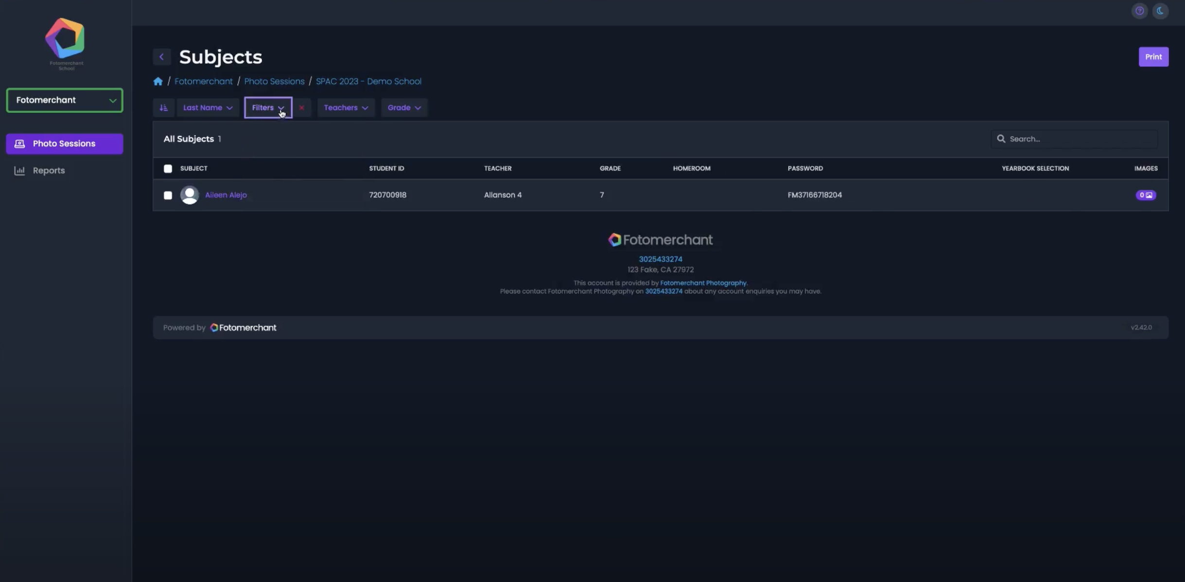
Task: Open the Teachers filter dropdown
Action: [346, 107]
